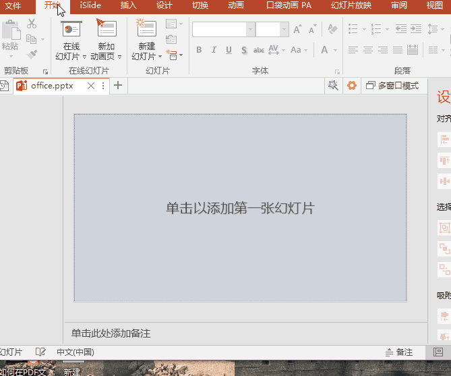Viewport: 451px width, 376px height.
Task: Open the 剪贴板 dialog launcher
Action: (45, 72)
